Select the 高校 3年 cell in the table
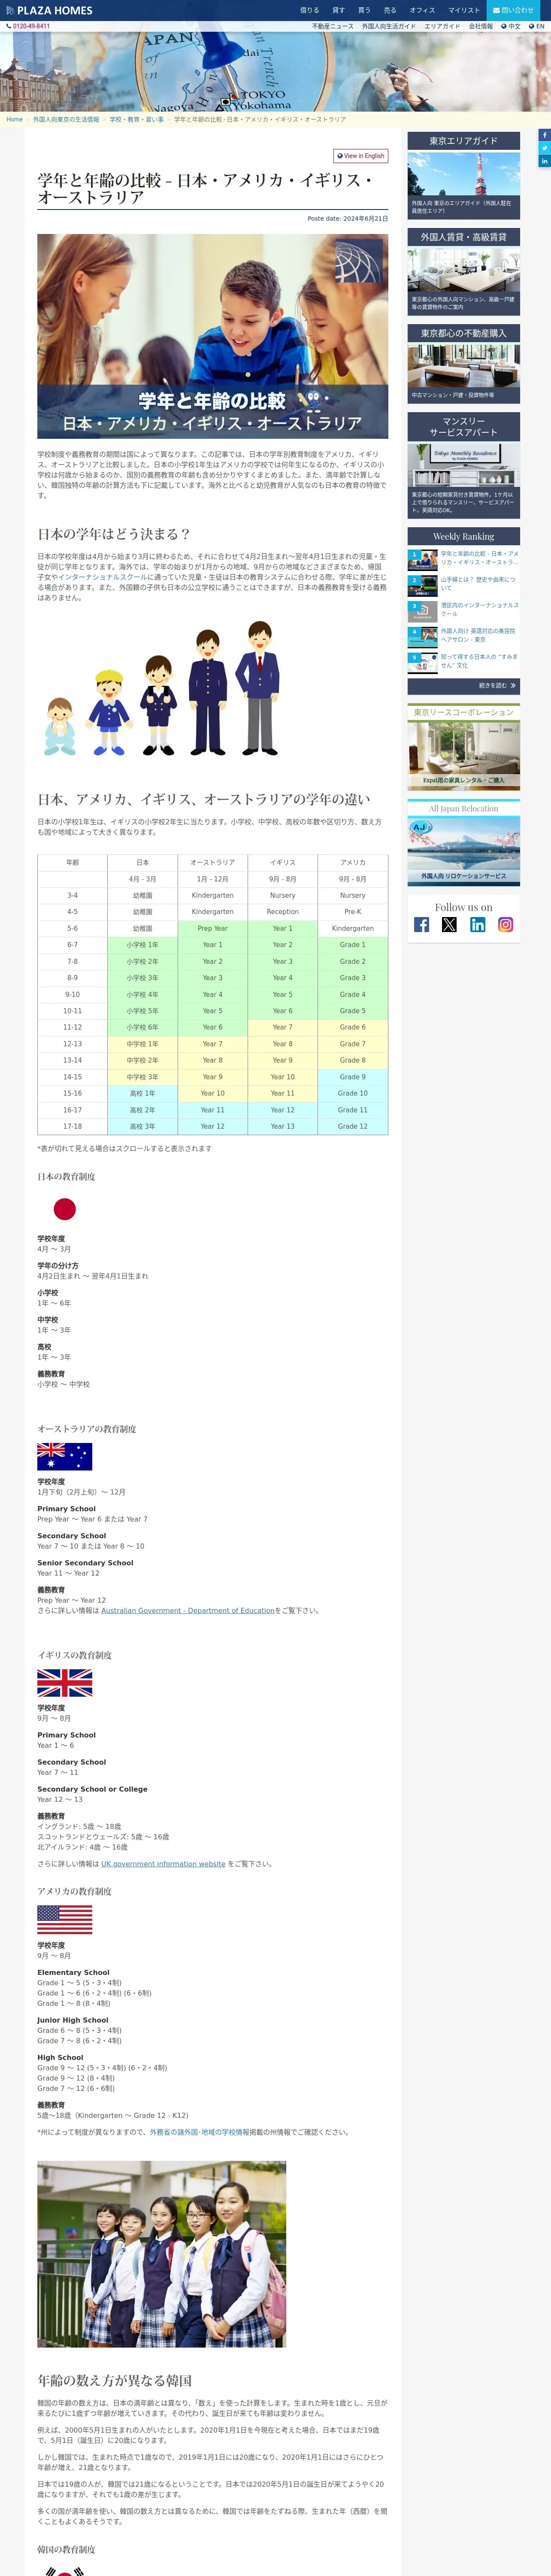551x2576 pixels. click(x=142, y=1126)
